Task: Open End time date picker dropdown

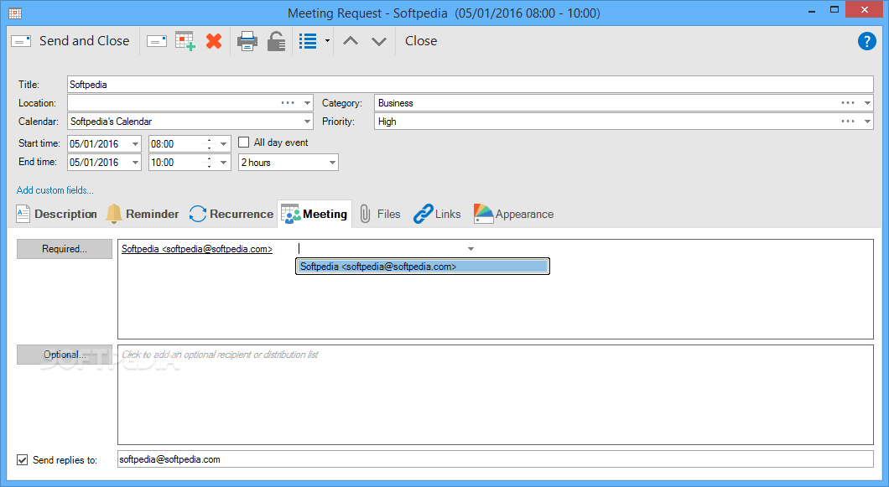Action: point(135,162)
